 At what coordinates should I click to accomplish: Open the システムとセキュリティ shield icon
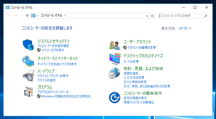point(28,45)
